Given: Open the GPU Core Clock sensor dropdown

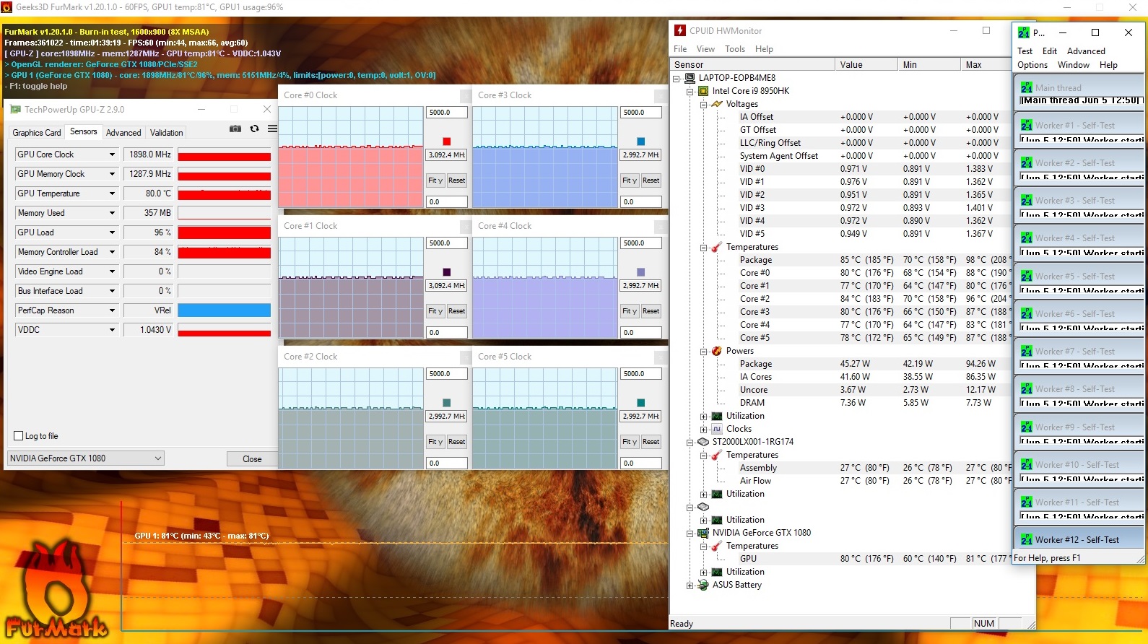Looking at the screenshot, I should pos(112,155).
